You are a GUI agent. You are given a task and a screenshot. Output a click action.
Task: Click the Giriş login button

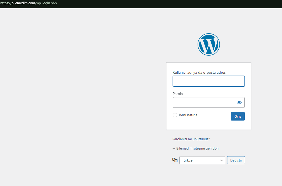[238, 116]
